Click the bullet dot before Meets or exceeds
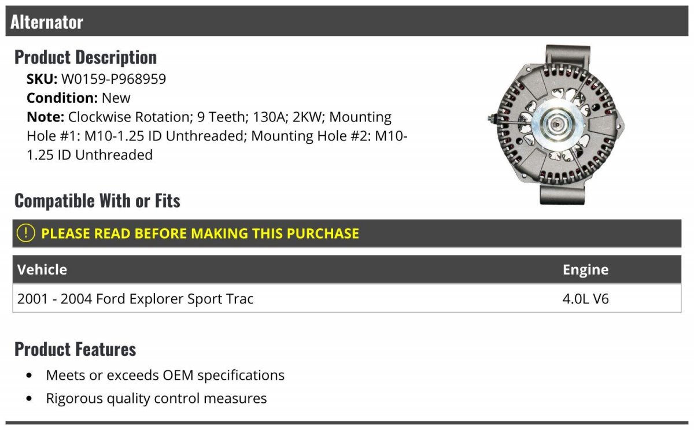The image size is (694, 430). 29,376
